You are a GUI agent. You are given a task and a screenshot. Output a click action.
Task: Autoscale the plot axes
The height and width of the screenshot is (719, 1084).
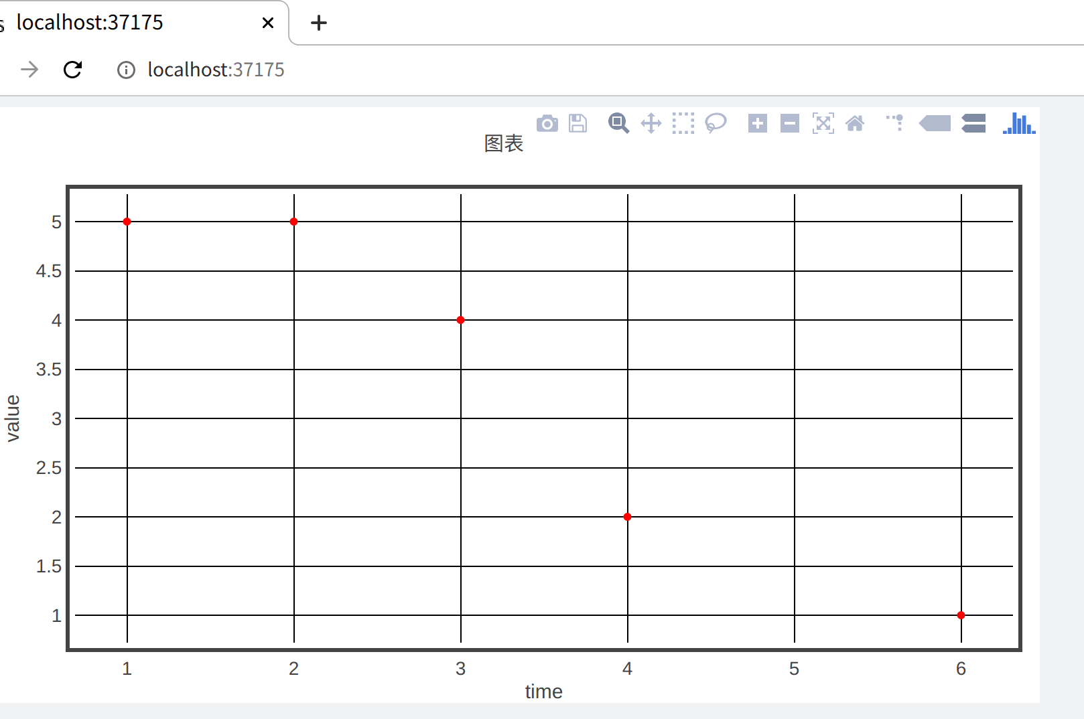click(823, 124)
